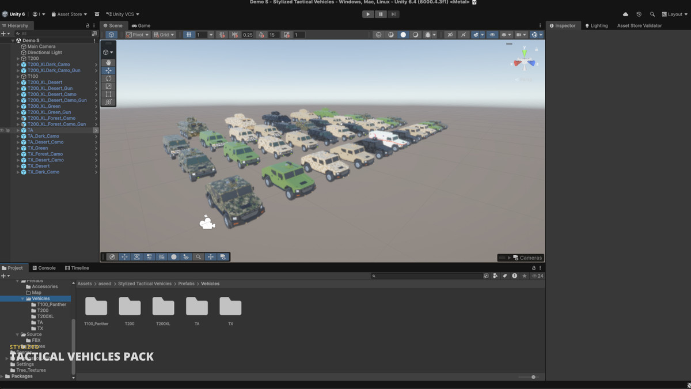691x389 pixels.
Task: Click the scene orientation gizmo
Action: (525, 61)
